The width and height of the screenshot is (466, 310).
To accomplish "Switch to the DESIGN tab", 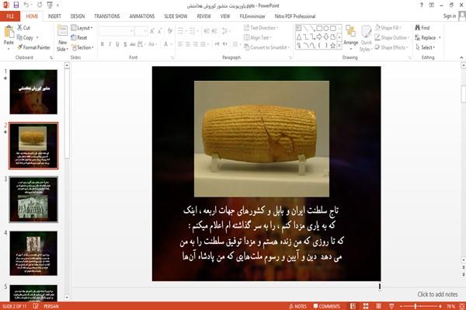I will tap(78, 16).
